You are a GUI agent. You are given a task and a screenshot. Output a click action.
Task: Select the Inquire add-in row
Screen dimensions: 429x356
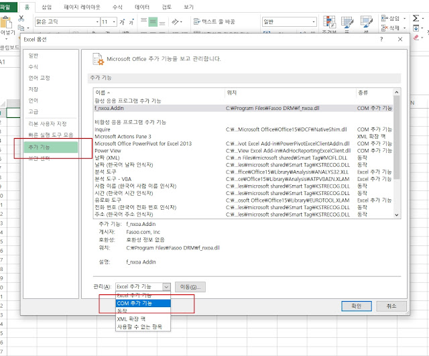click(x=243, y=129)
